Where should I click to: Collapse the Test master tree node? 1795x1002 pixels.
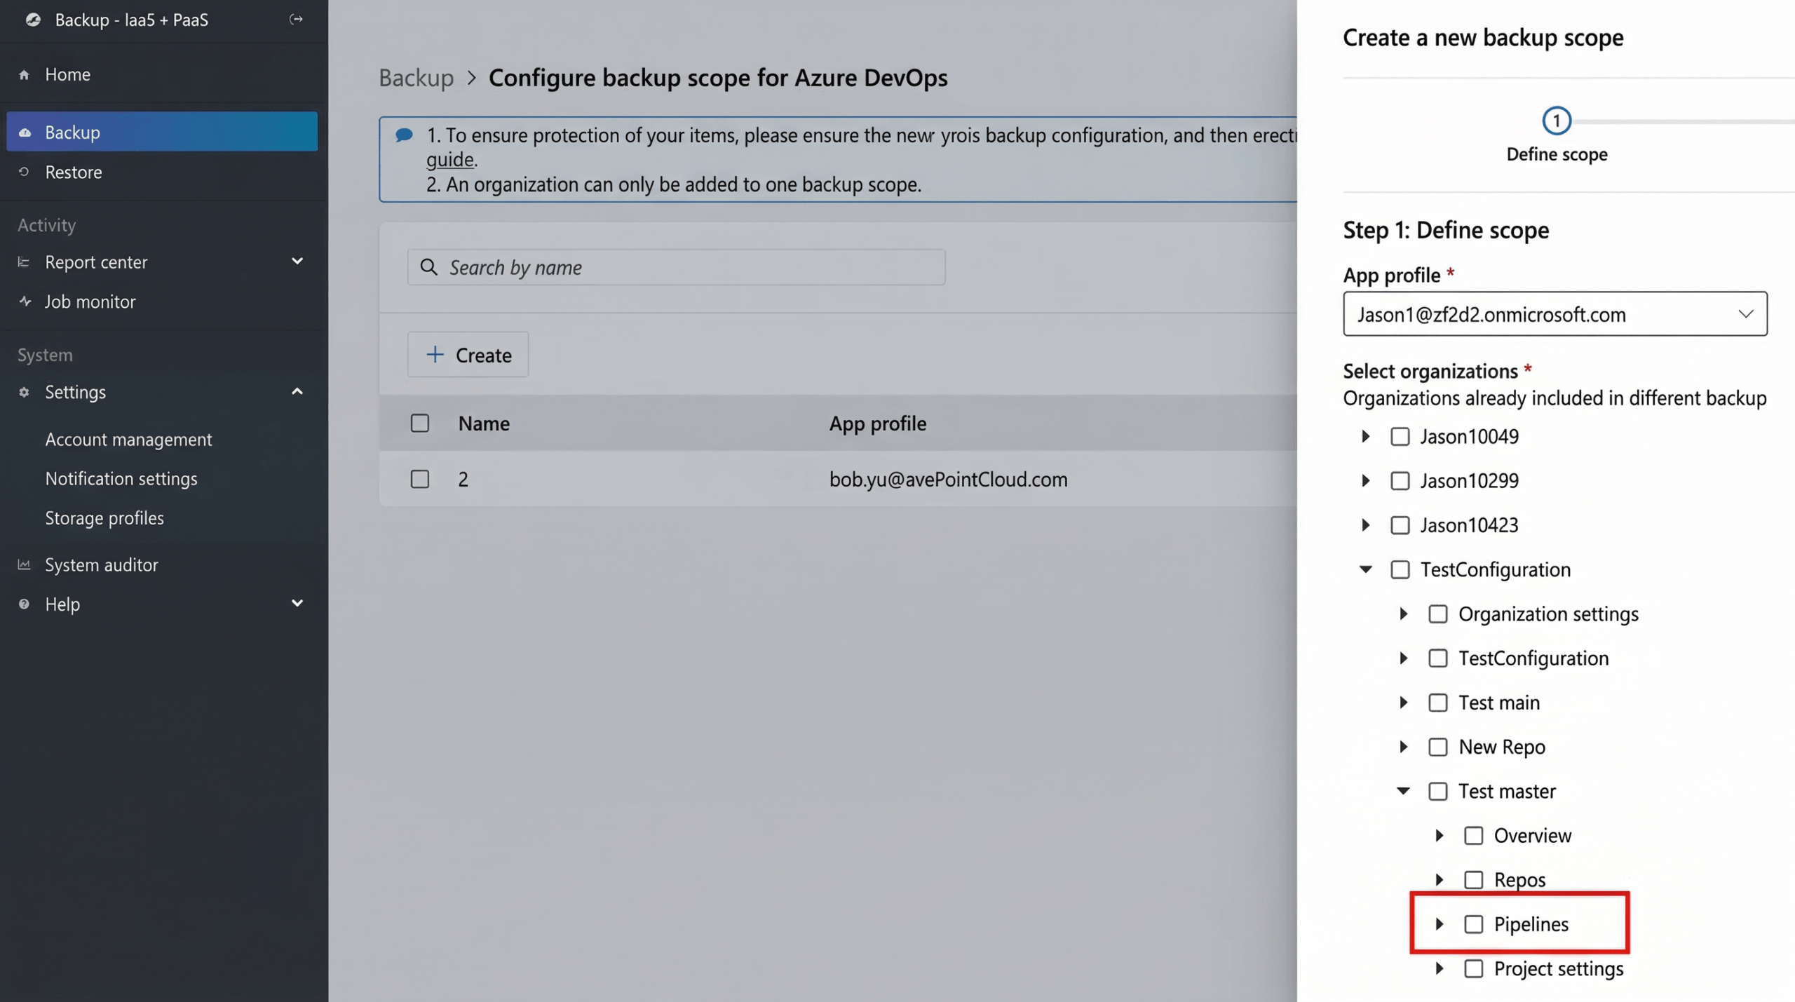coord(1403,791)
